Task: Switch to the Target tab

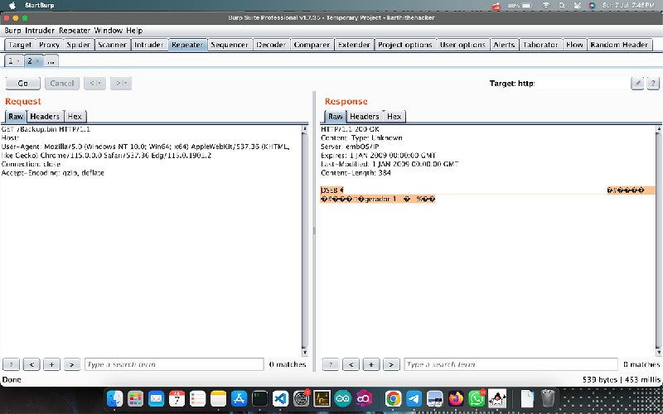Action: pyautogui.click(x=20, y=45)
